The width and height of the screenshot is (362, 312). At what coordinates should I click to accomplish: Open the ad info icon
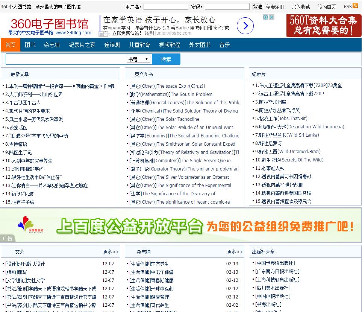(266, 17)
